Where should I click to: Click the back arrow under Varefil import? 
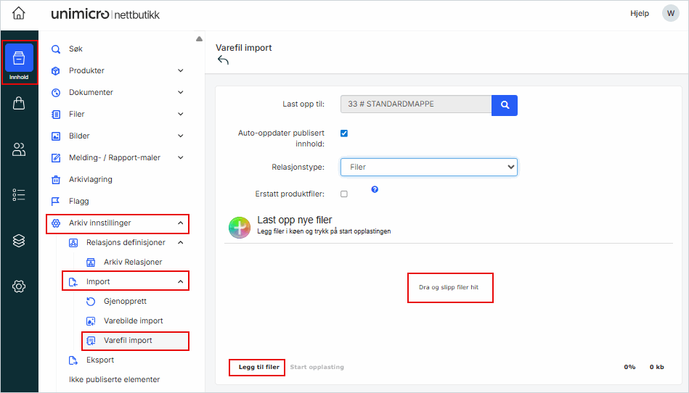pyautogui.click(x=223, y=61)
